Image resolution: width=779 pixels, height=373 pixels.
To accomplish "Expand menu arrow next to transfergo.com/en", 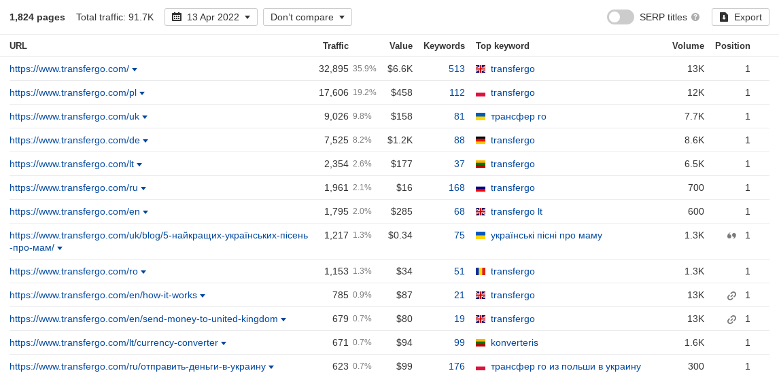I will 145,213.
